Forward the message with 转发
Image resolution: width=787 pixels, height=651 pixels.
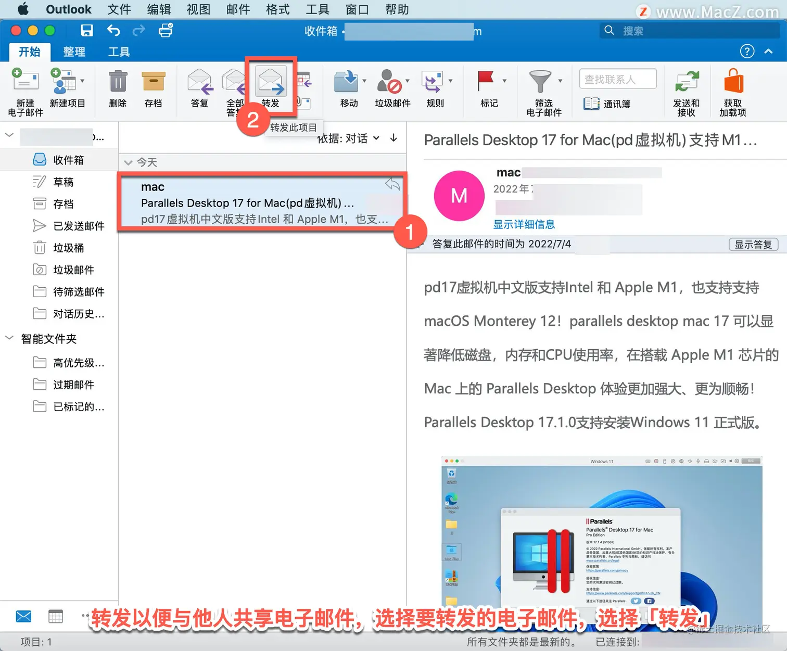(271, 87)
